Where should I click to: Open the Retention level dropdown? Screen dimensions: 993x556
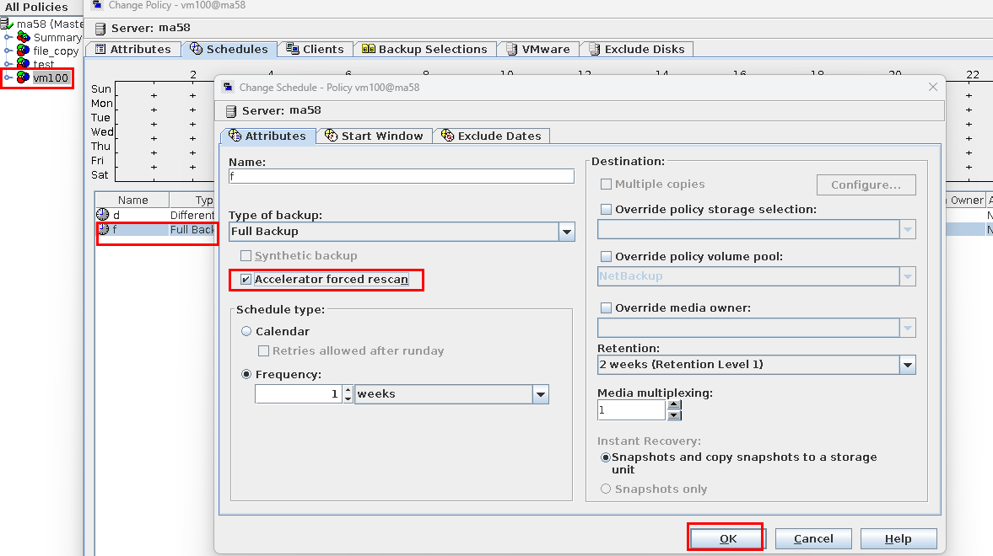[908, 365]
